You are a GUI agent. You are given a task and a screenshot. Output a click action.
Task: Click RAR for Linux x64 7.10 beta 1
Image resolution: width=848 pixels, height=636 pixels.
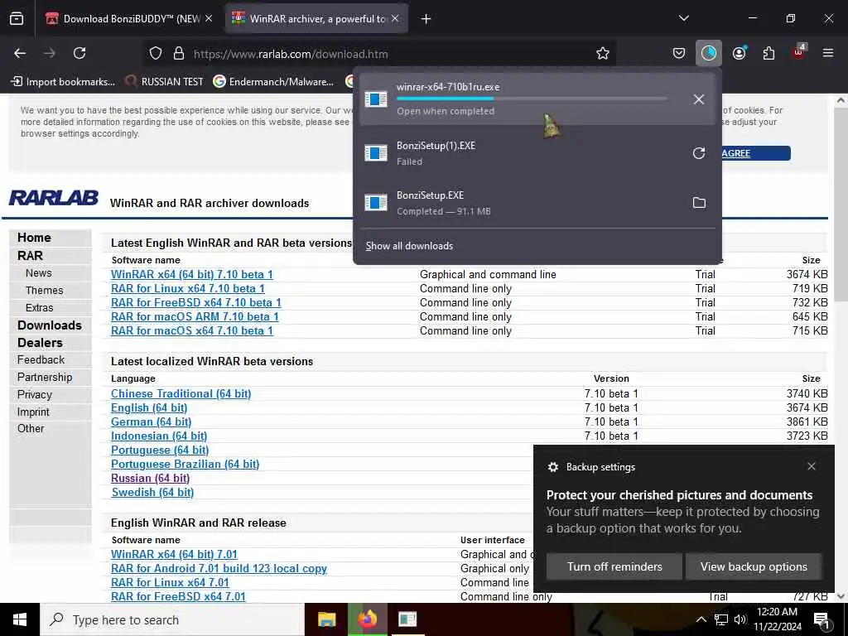(x=188, y=288)
